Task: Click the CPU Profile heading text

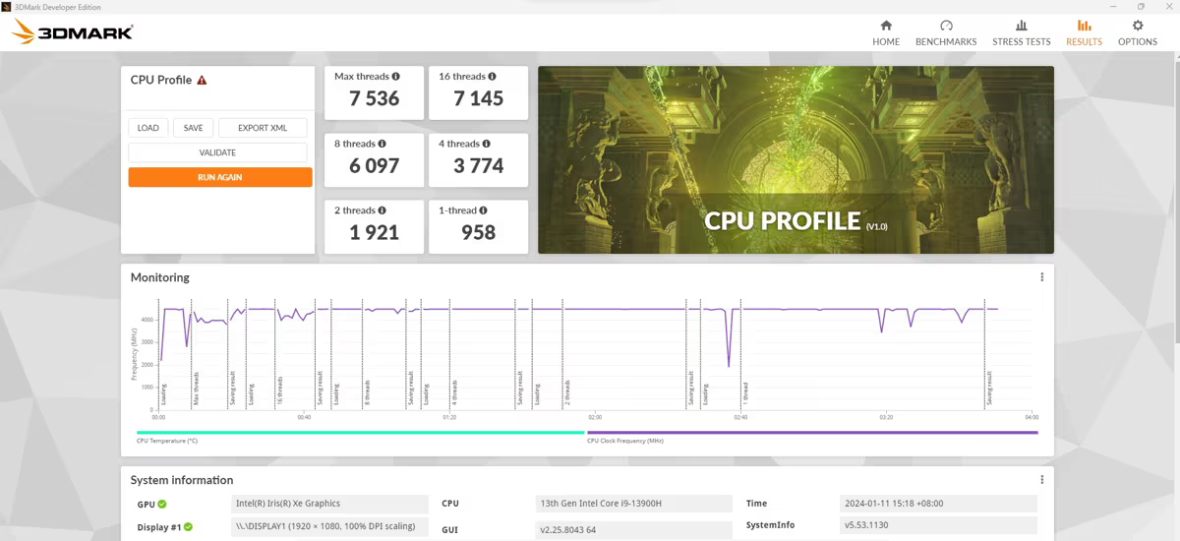Action: click(161, 81)
